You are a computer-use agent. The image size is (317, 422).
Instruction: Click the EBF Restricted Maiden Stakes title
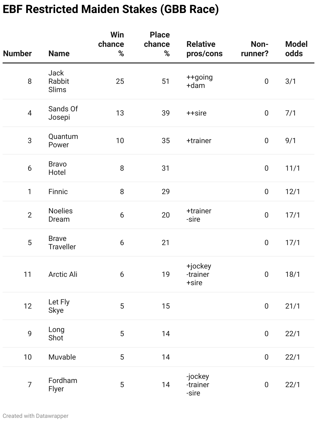pos(111,9)
